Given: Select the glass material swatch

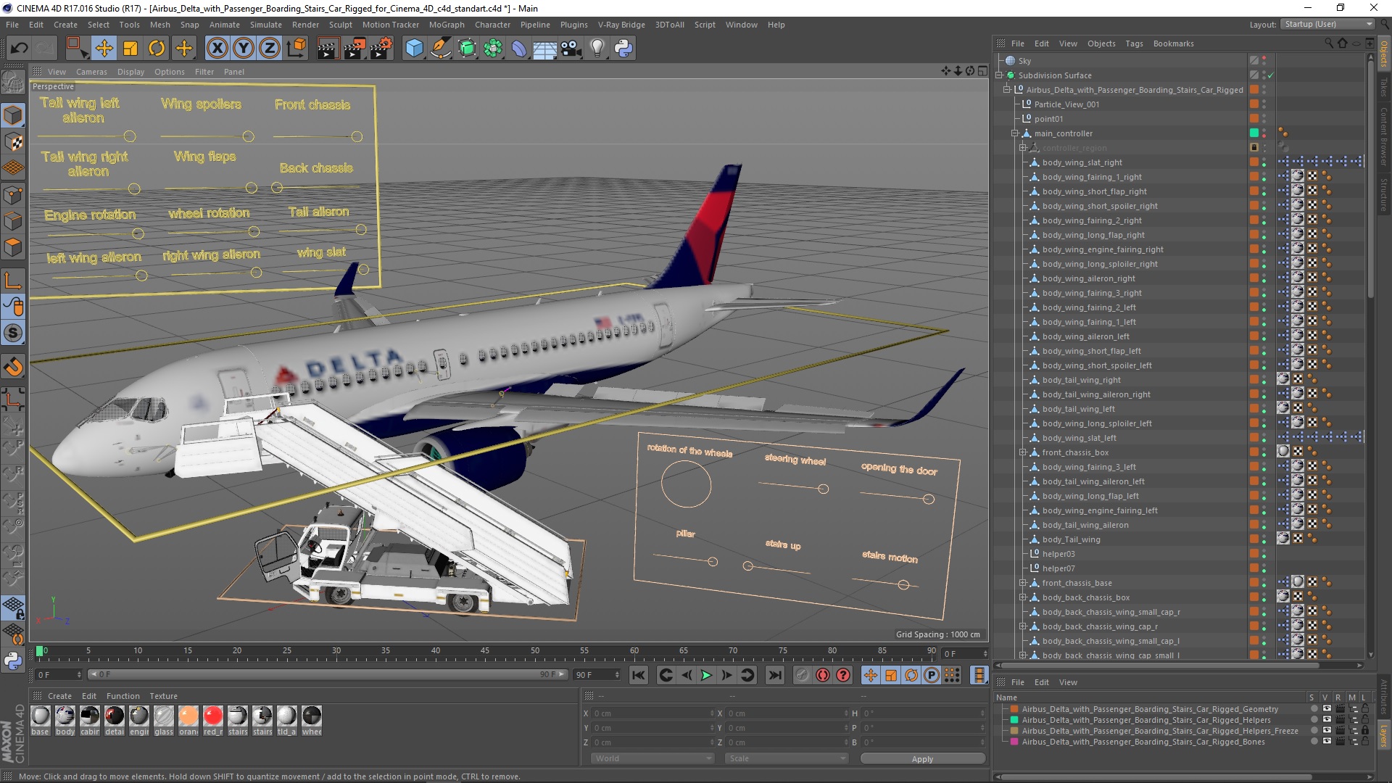Looking at the screenshot, I should (164, 720).
